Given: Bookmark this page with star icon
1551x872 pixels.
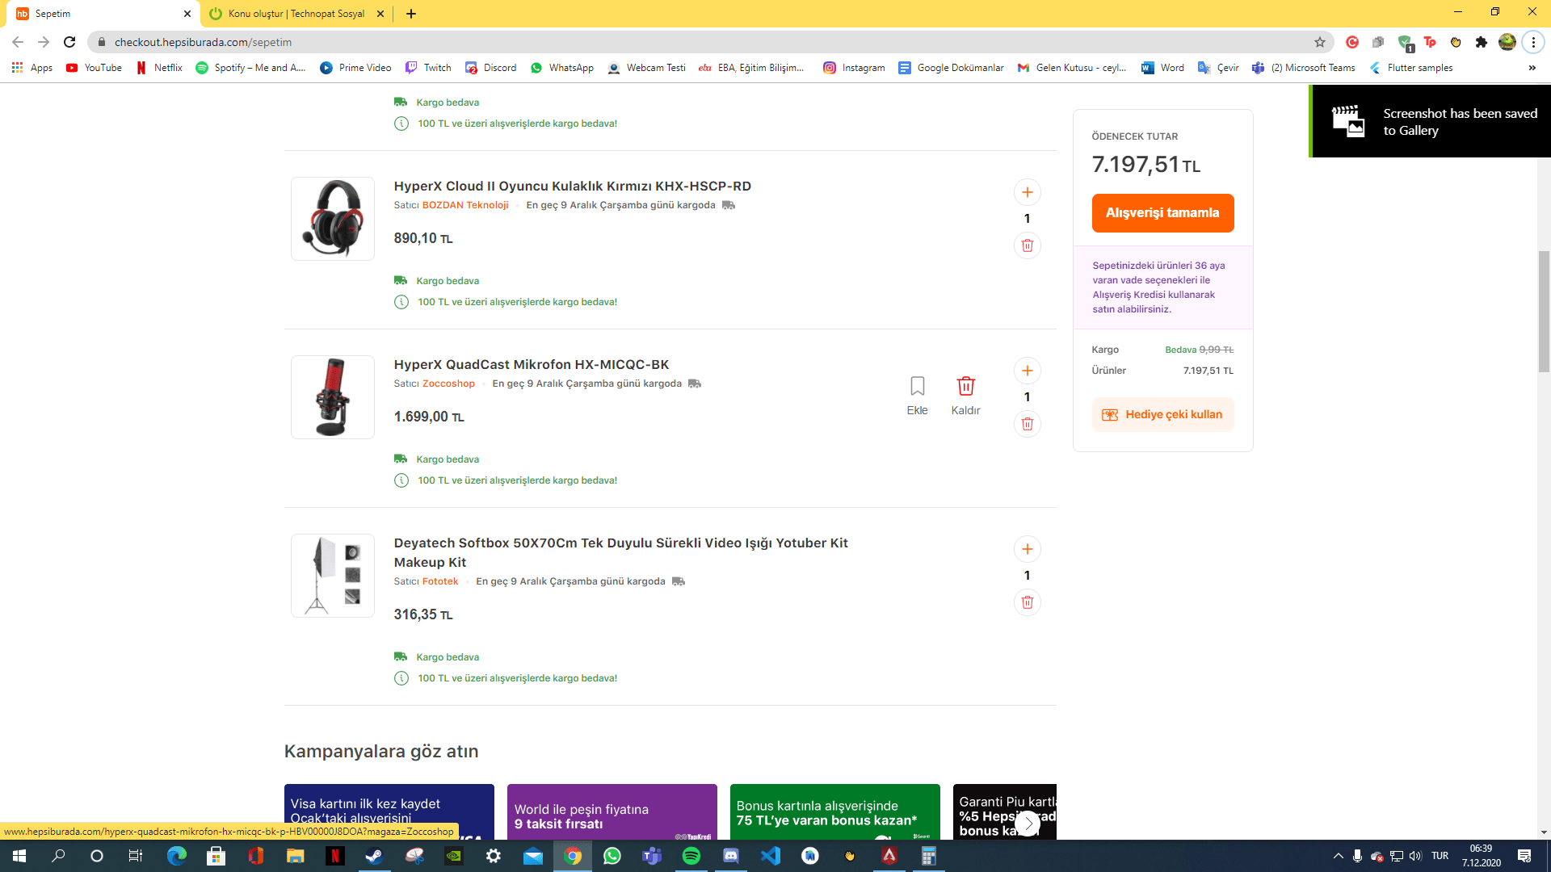Looking at the screenshot, I should 1319,42.
